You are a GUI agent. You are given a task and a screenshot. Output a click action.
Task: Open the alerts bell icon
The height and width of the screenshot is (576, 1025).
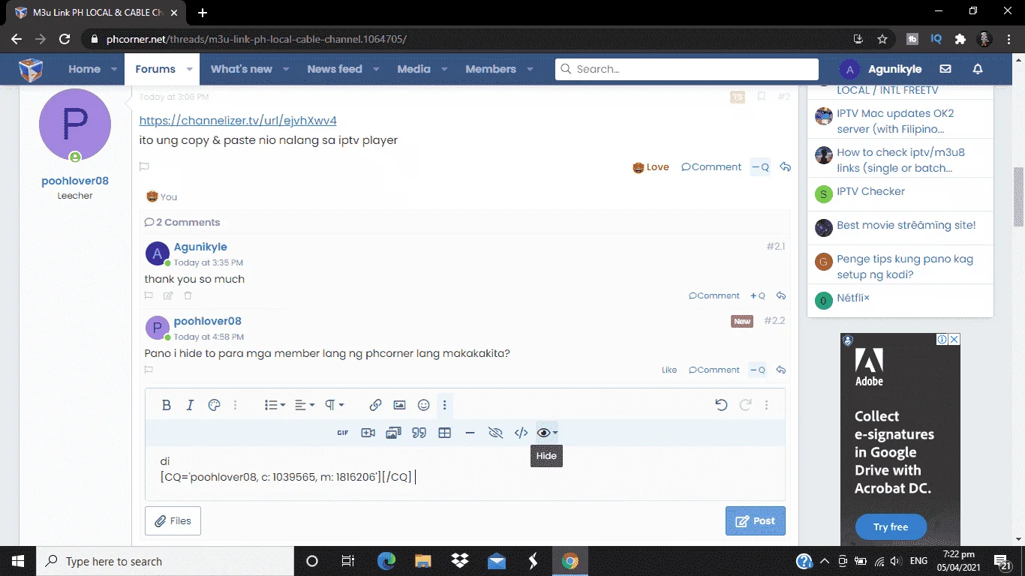[978, 69]
